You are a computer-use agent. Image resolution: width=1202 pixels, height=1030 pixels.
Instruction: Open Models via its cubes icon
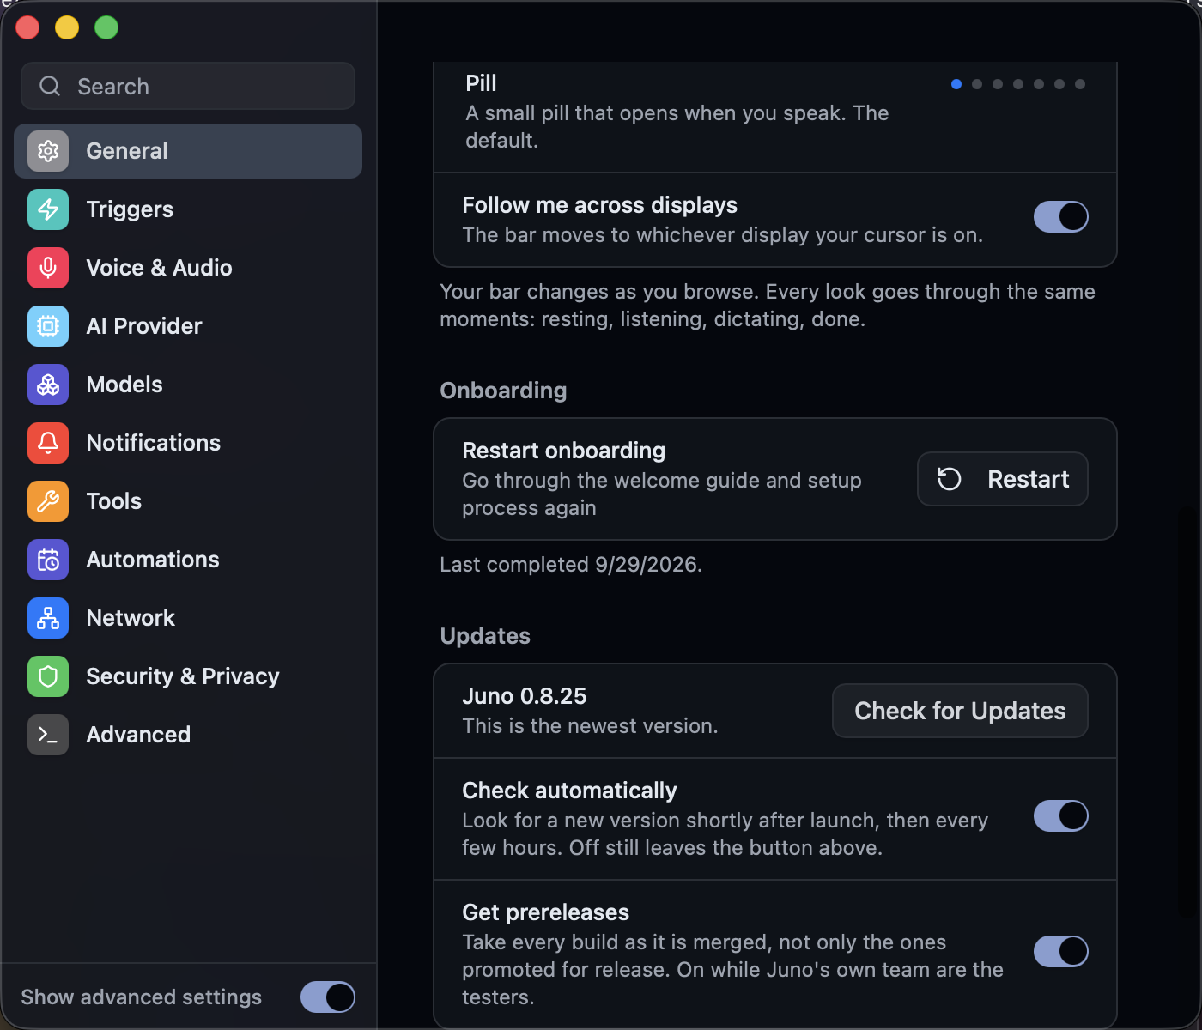tap(48, 385)
